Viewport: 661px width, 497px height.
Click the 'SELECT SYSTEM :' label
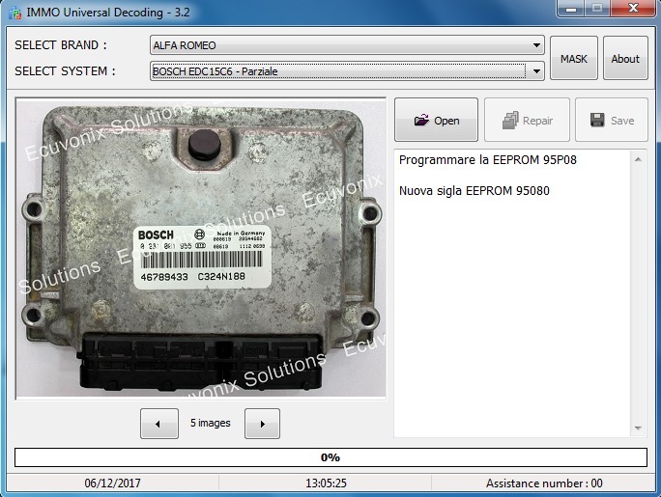65,71
